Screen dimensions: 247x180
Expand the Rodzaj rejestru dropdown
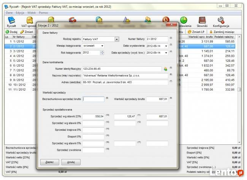pyautogui.click(x=117, y=39)
